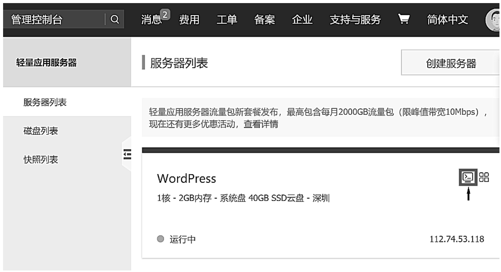Viewport: 501px width, 272px height.
Task: Open the WordPress server grid menu icon
Action: click(484, 177)
